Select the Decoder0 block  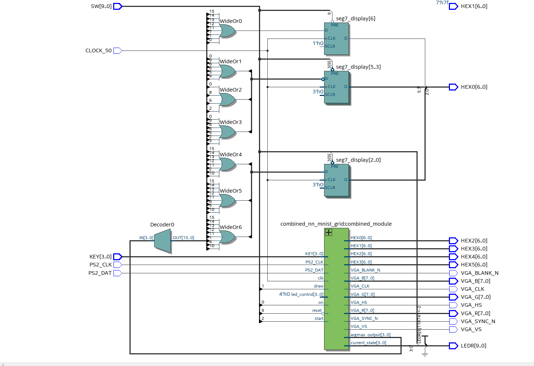click(163, 241)
